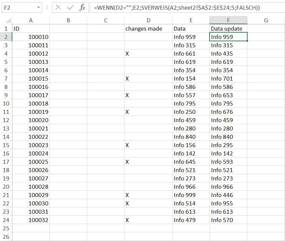This screenshot has height=241, width=285.
Task: Select the cell containing 'Info 154'
Action: tap(191, 79)
